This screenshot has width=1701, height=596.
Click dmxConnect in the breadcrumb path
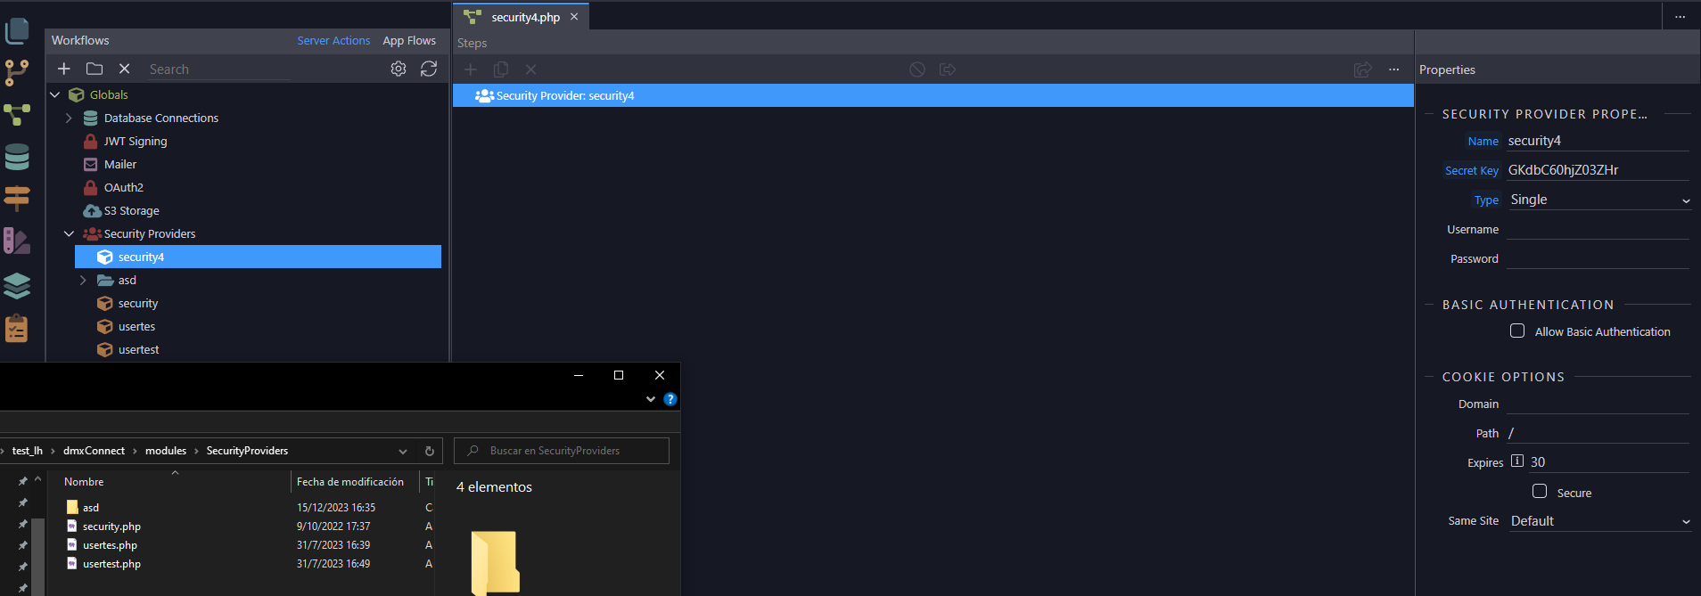[94, 451]
